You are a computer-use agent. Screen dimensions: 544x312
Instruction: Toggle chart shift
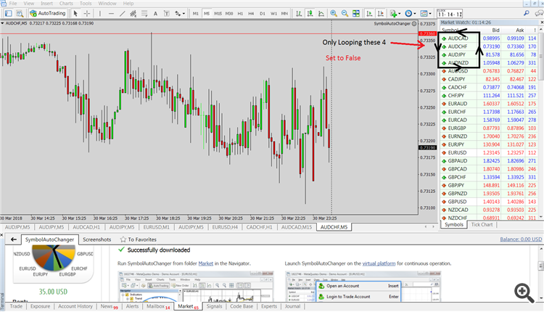381,13
